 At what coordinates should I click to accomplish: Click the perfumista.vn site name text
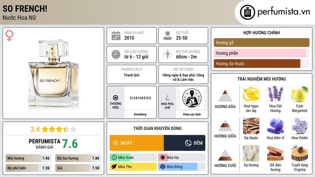pos(284,12)
